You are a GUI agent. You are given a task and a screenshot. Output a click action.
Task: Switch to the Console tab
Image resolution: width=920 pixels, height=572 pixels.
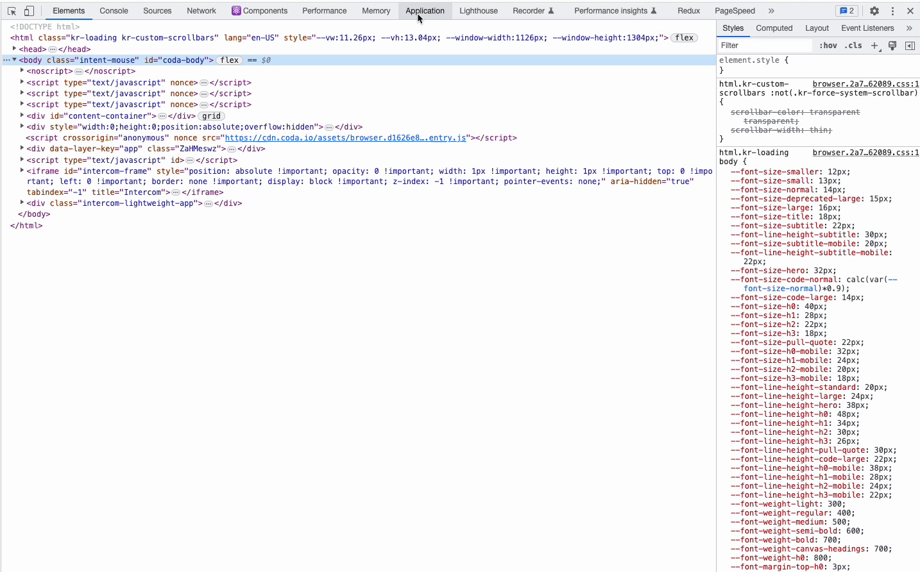tap(114, 11)
